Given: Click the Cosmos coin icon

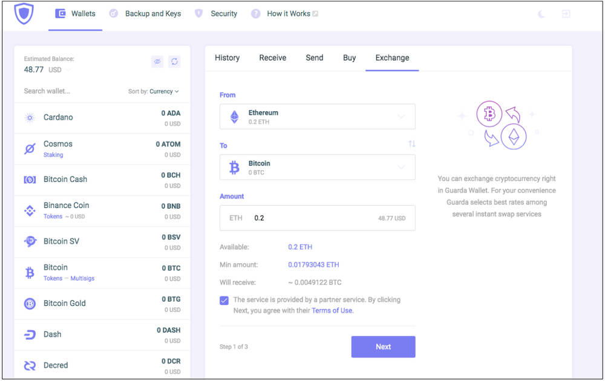Looking at the screenshot, I should [x=30, y=148].
